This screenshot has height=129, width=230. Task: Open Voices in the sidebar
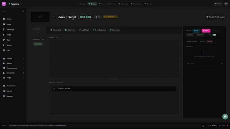pos(9,45)
